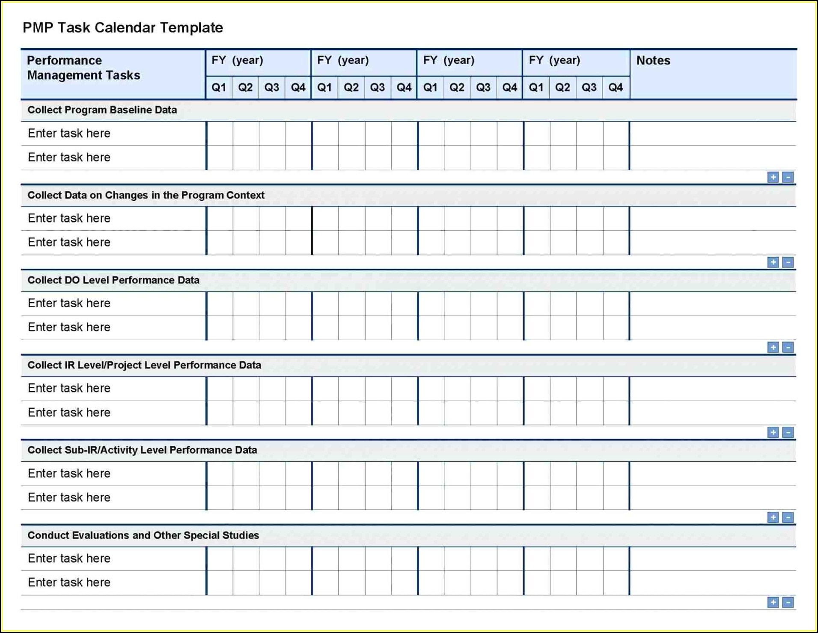Add row to Changes in Program Context section
Viewport: 818px width, 633px height.
tap(773, 262)
